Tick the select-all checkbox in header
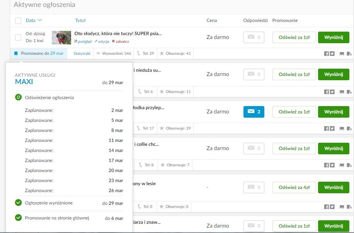Image resolution: width=354 pixels, height=233 pixels. (x=18, y=21)
